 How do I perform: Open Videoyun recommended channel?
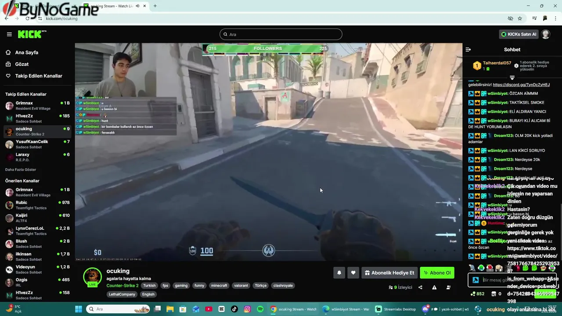point(37,269)
